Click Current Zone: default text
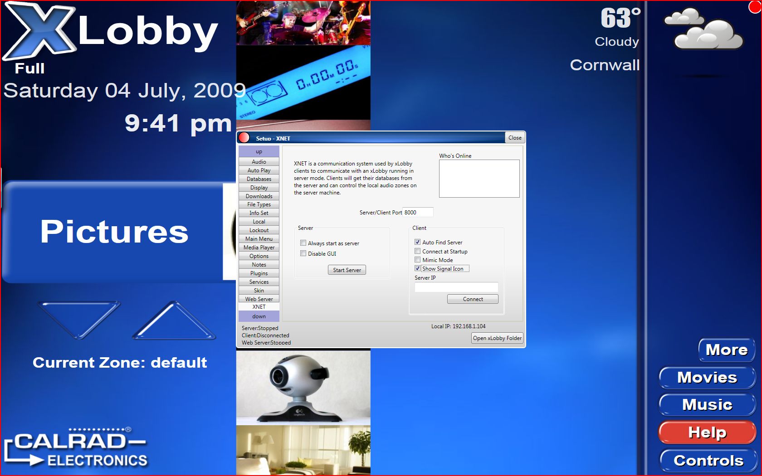This screenshot has height=476, width=762. coord(120,363)
